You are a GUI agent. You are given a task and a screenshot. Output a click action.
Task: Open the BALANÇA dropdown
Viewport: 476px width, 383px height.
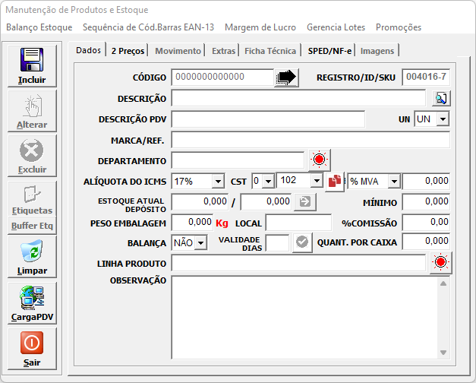[200, 242]
